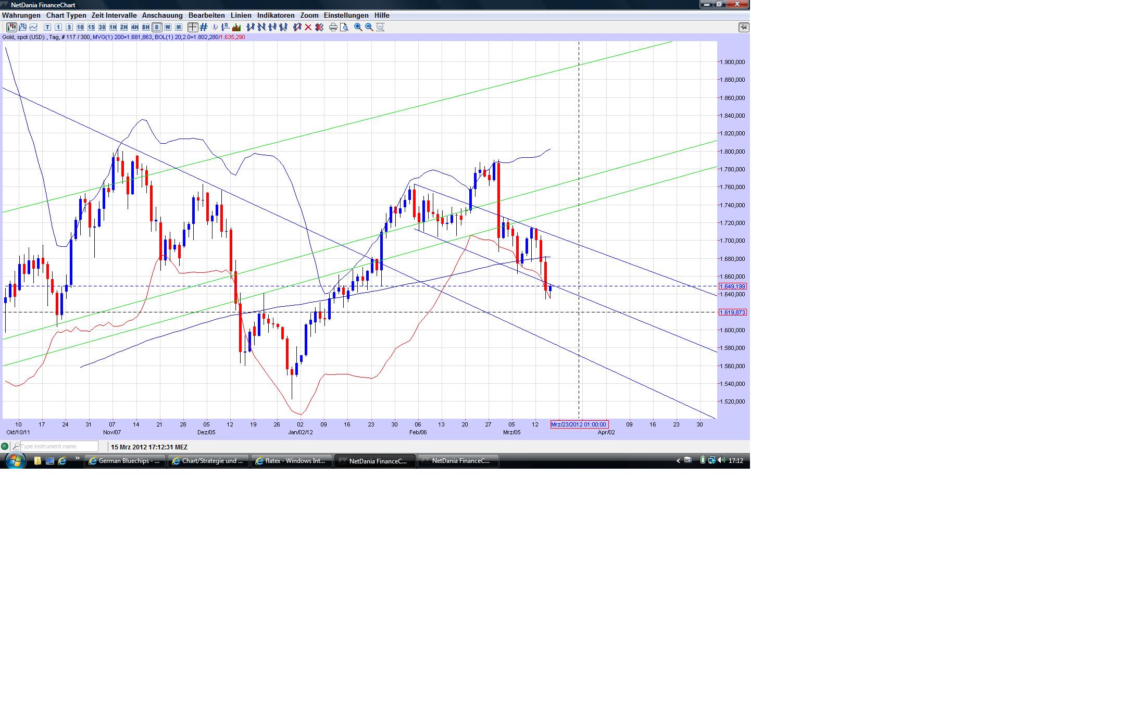
Task: Switch to flatex Internet Explorer taskbar window
Action: (291, 461)
